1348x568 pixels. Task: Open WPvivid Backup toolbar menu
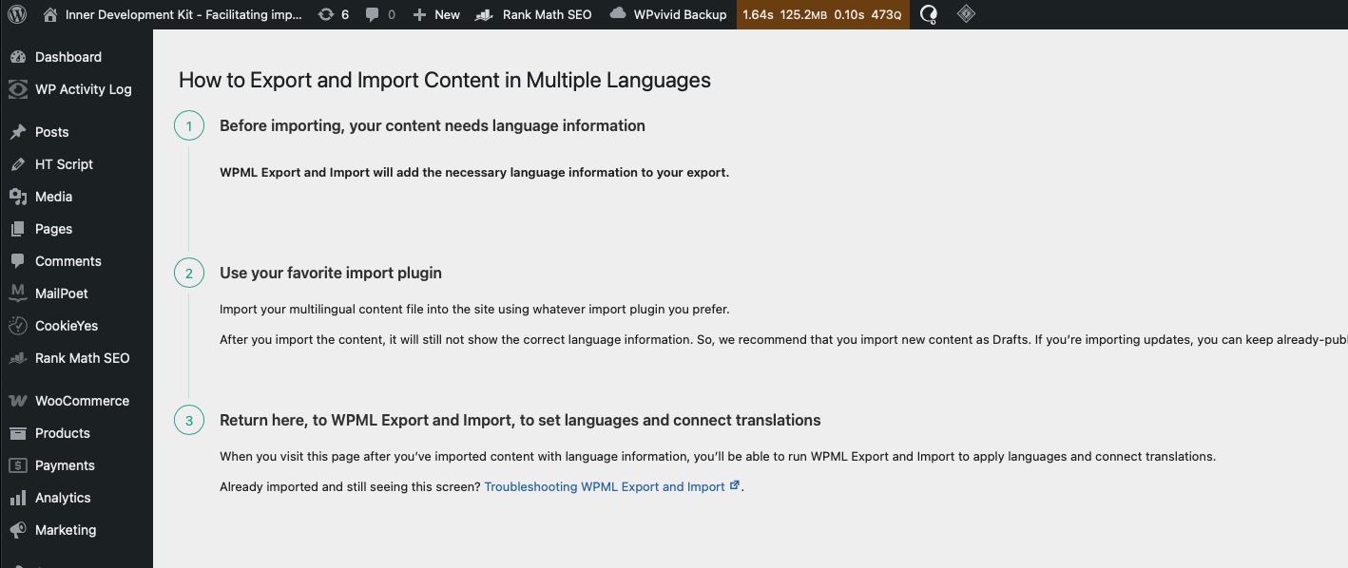point(668,14)
